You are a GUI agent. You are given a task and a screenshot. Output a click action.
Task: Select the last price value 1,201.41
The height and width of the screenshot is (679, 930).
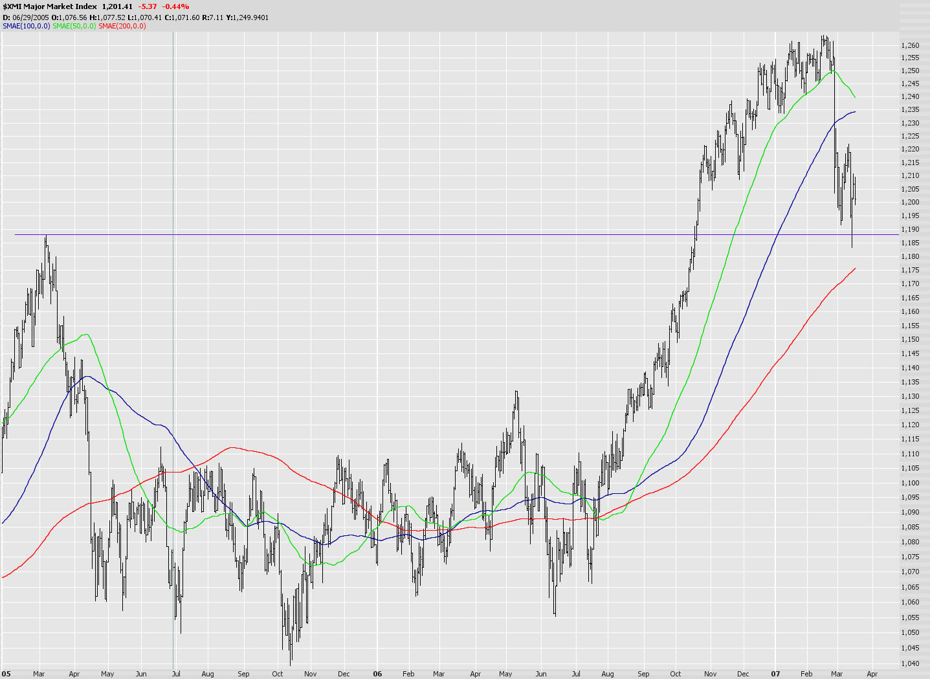click(117, 6)
